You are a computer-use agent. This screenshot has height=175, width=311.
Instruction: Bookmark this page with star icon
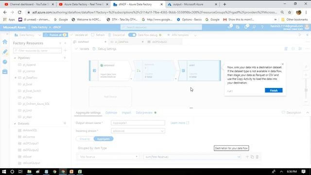click(x=290, y=12)
